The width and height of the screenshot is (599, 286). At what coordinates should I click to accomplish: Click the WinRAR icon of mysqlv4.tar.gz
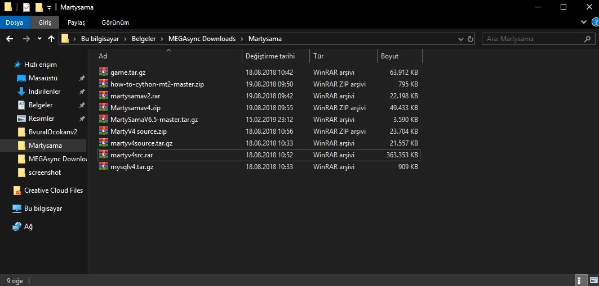click(x=104, y=166)
